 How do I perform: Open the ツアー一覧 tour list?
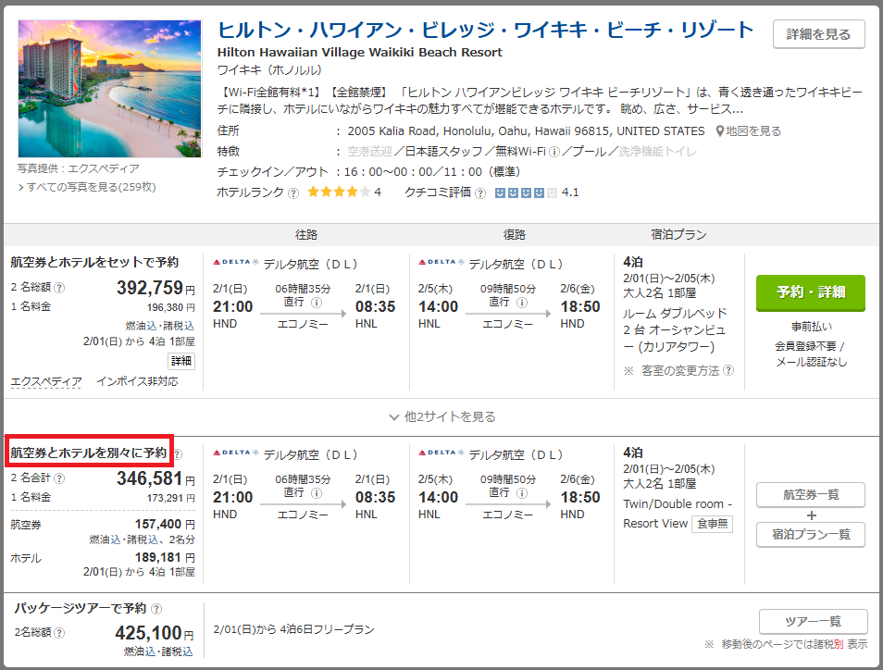tap(813, 621)
